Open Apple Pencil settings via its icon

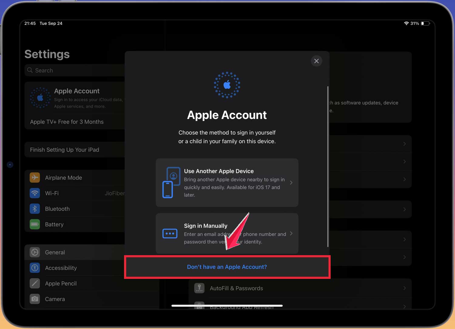click(35, 283)
